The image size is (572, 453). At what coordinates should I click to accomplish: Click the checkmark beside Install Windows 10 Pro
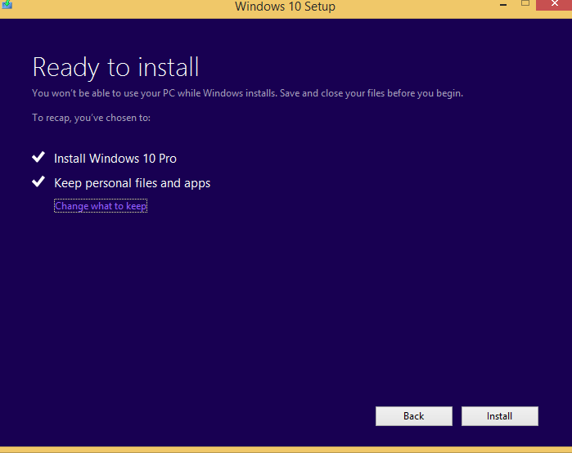pos(38,157)
